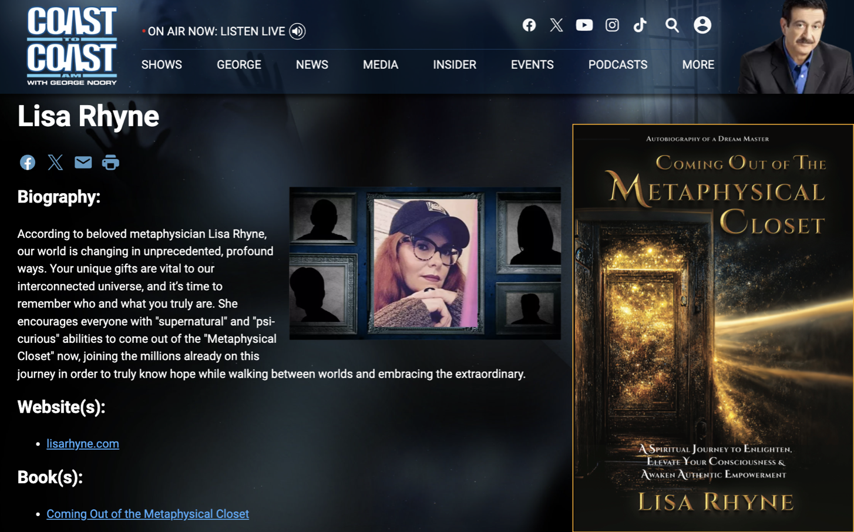Open the GEORGE menu item

[x=238, y=65]
